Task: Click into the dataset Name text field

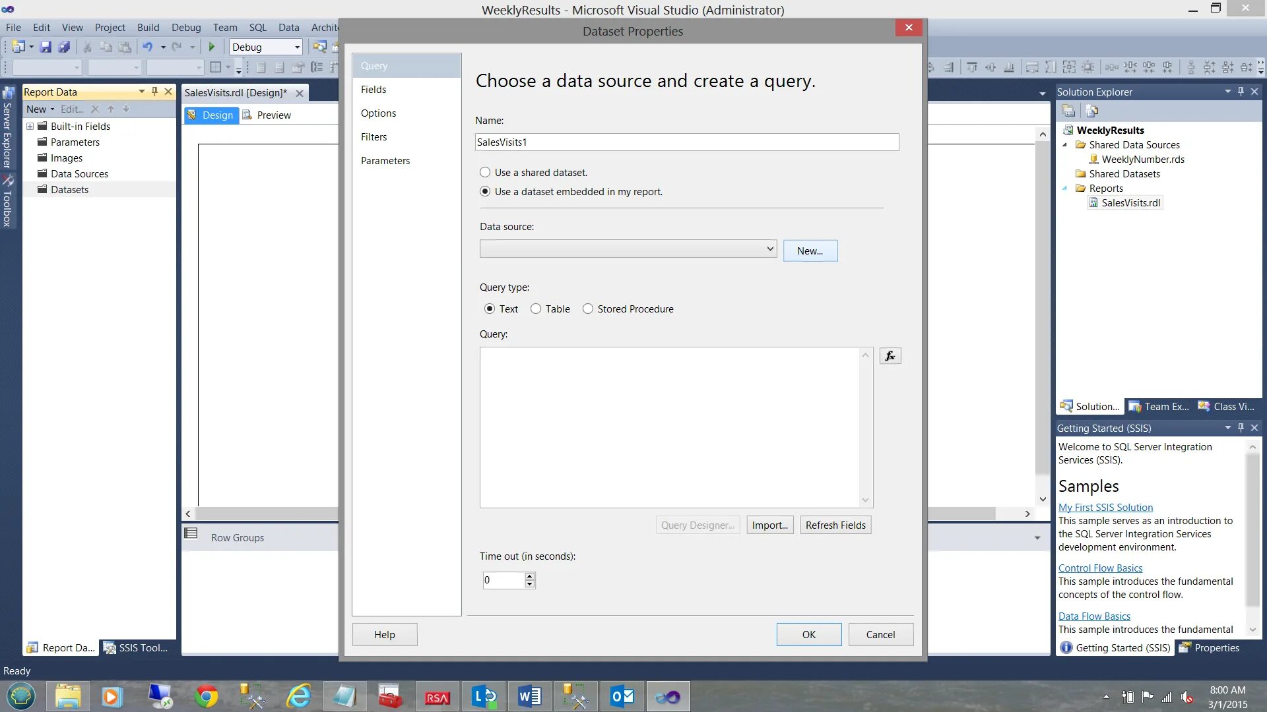Action: click(686, 142)
